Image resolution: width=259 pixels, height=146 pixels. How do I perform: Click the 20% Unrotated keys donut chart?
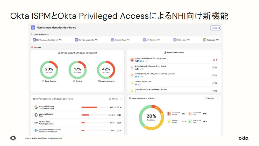click(x=151, y=117)
